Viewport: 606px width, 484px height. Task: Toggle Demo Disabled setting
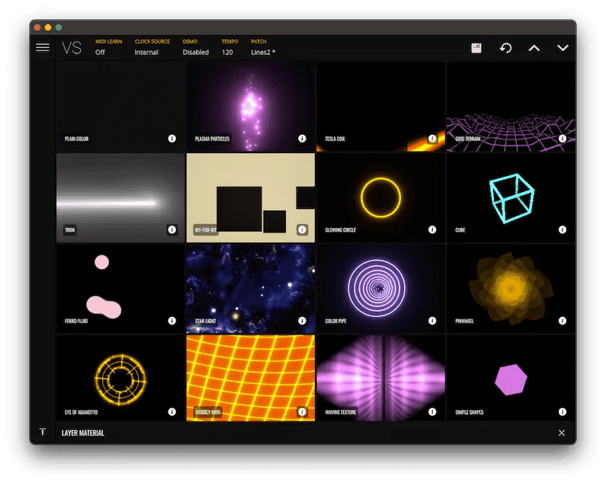point(195,53)
